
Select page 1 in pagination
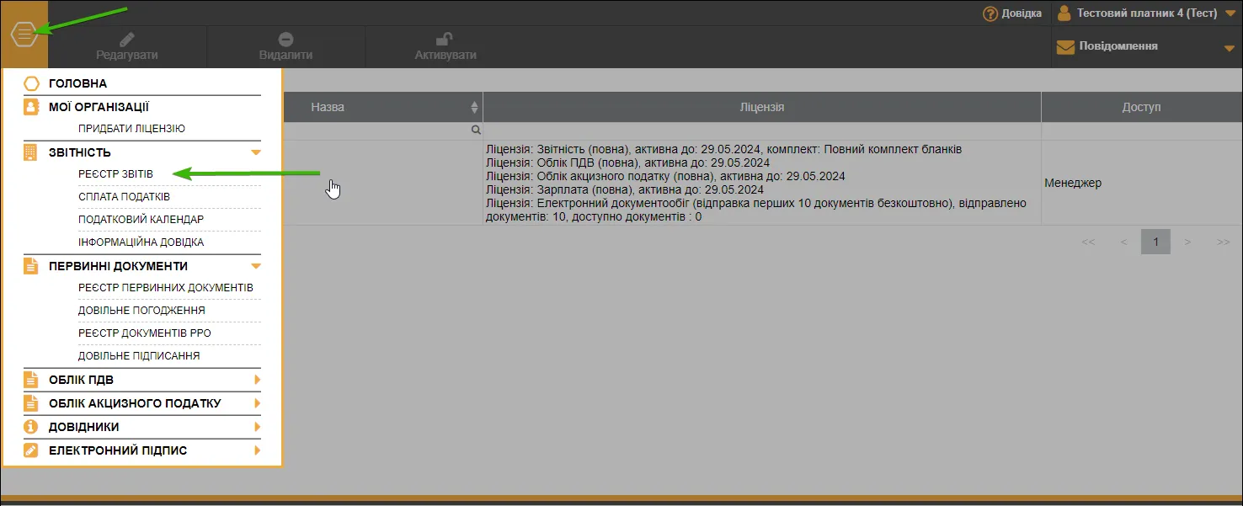click(x=1156, y=242)
